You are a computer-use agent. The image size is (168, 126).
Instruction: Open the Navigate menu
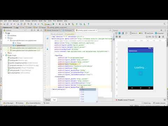pos(16,21)
